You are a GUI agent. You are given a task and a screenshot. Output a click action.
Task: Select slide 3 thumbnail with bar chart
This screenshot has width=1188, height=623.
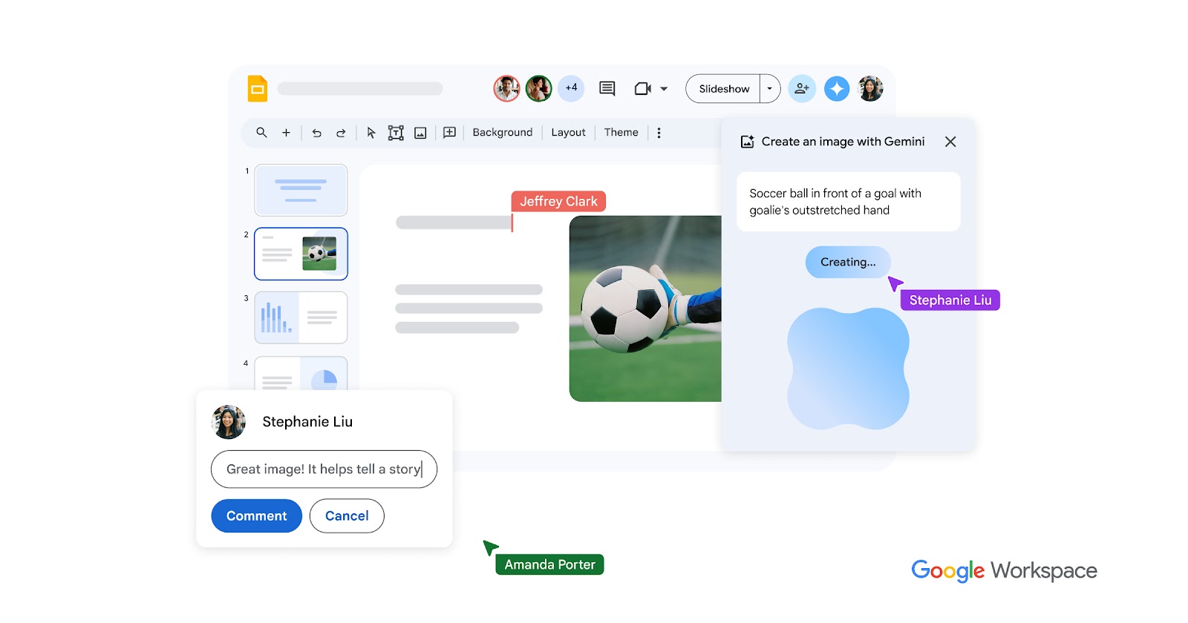pos(301,317)
